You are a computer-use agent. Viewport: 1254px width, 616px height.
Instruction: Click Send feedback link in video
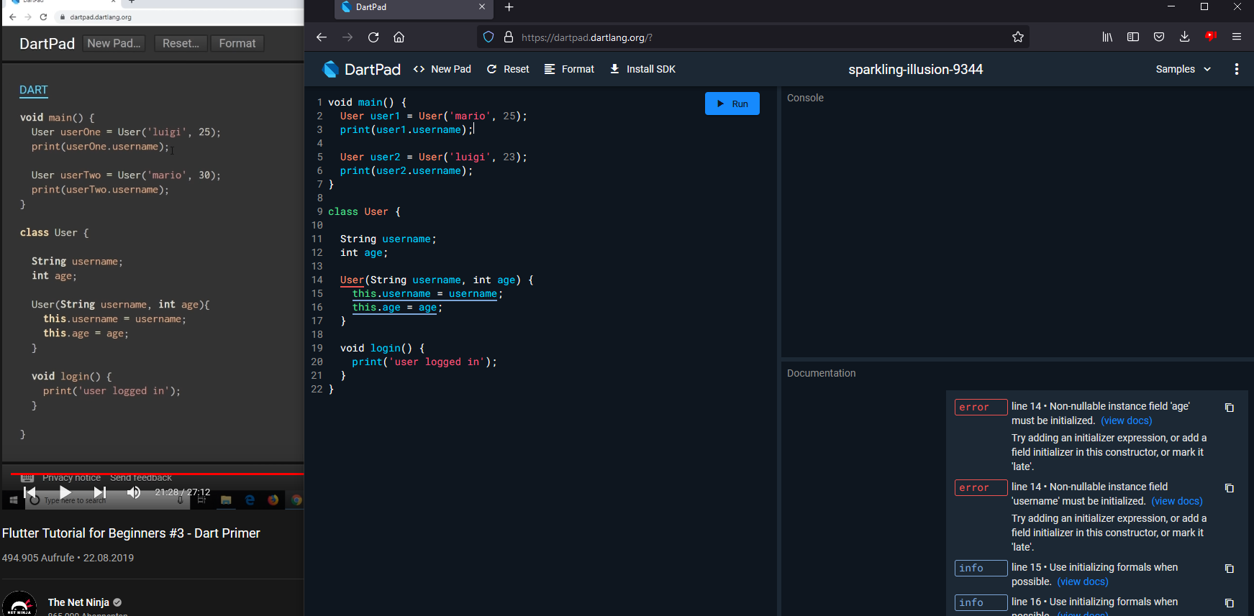click(141, 478)
